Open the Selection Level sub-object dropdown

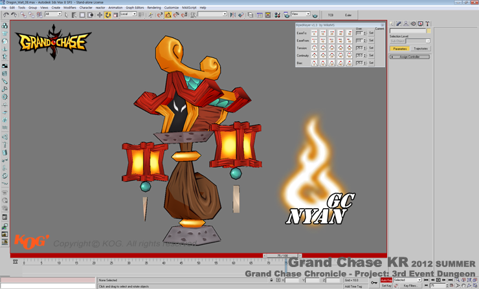click(418, 41)
